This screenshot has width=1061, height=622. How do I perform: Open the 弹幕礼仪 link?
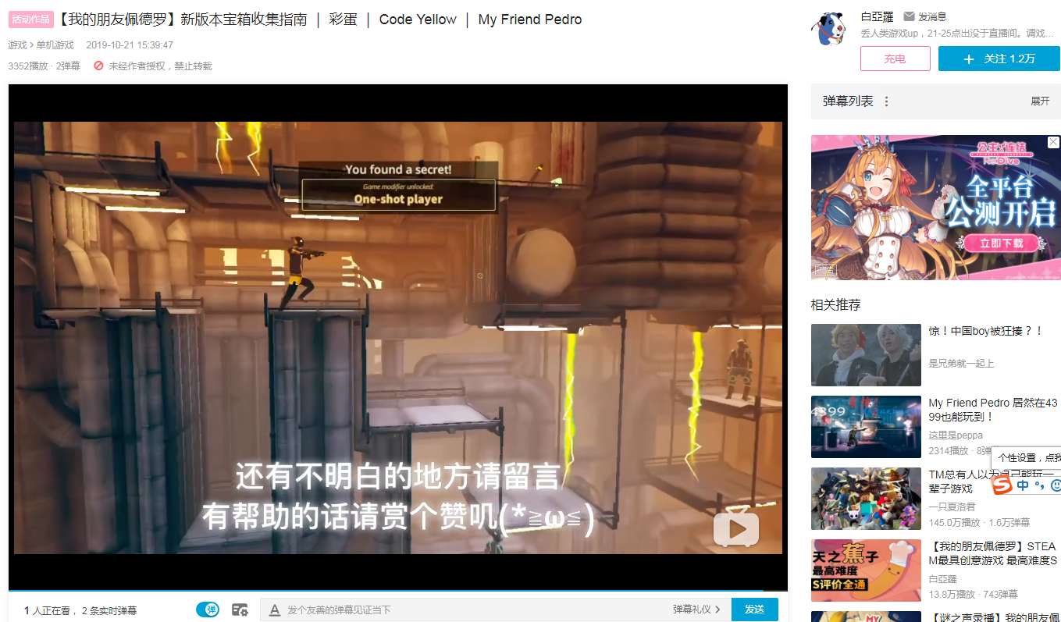tap(696, 610)
